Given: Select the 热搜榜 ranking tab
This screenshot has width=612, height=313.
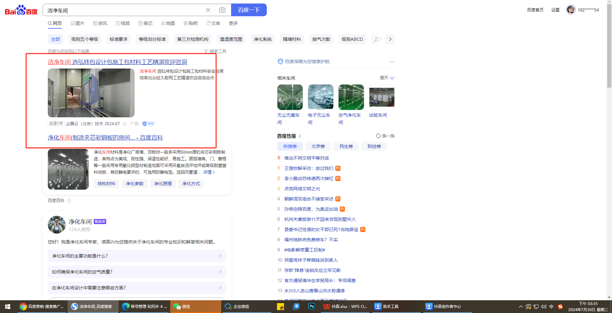Looking at the screenshot, I should 290,146.
